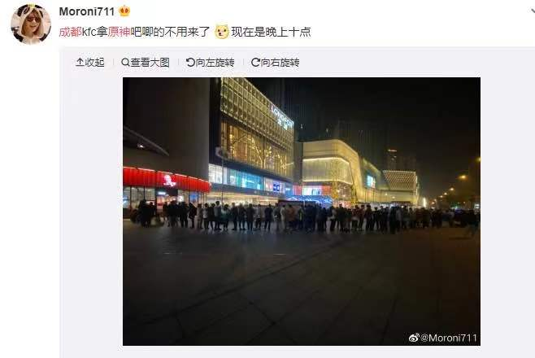
Task: Open the 原神 topic link
Action: click(x=119, y=32)
